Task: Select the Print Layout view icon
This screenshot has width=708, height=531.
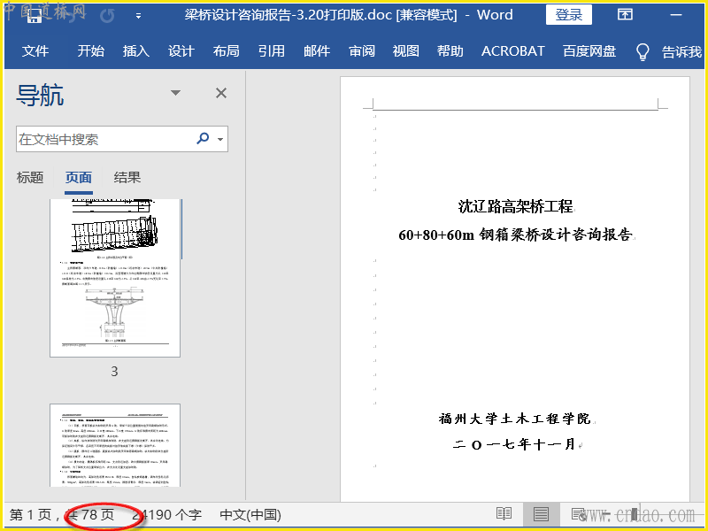Action: [x=541, y=514]
